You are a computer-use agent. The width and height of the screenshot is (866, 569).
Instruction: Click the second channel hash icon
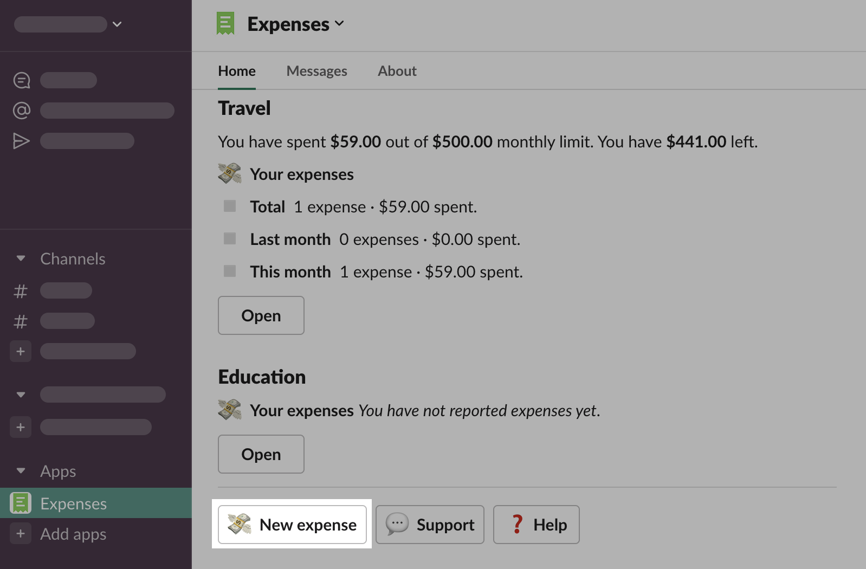[x=21, y=321]
